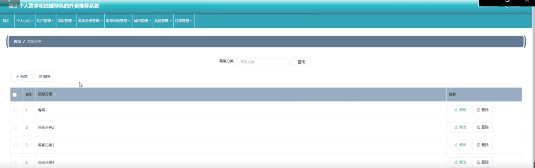Screen dimensions: 535x168
Task: Focus the 菜系分类 search input field
Action: tap(263, 62)
